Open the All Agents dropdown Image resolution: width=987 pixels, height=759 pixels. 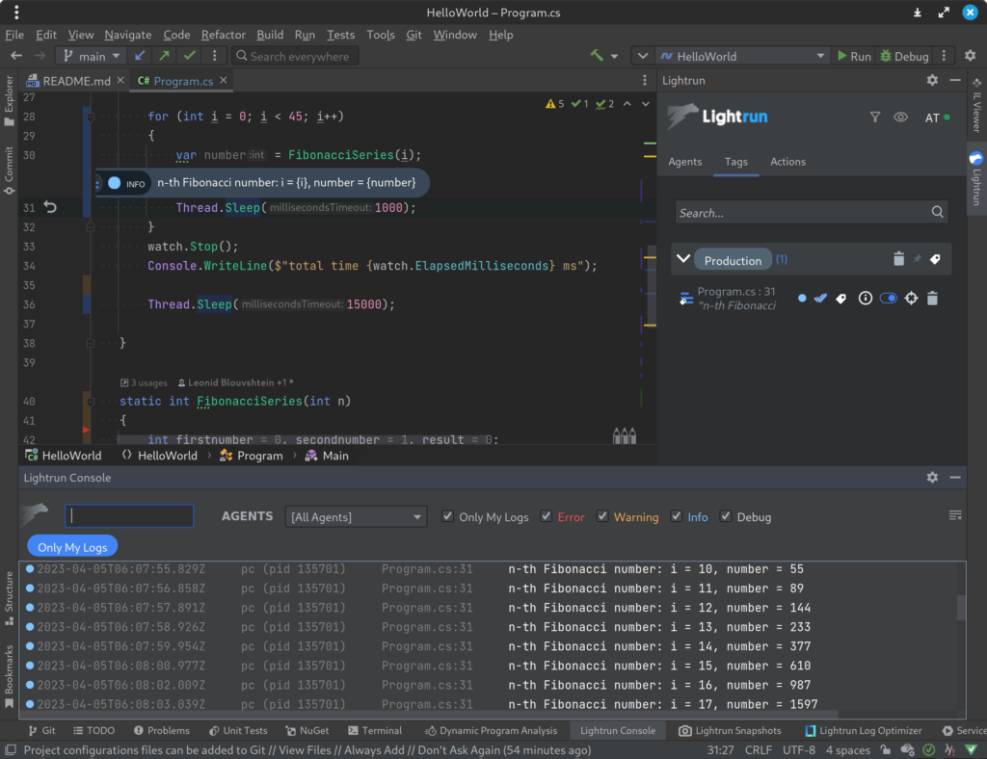tap(355, 516)
